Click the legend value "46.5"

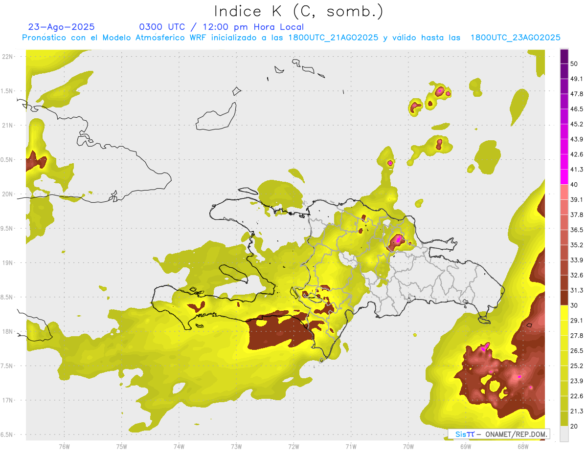577,109
